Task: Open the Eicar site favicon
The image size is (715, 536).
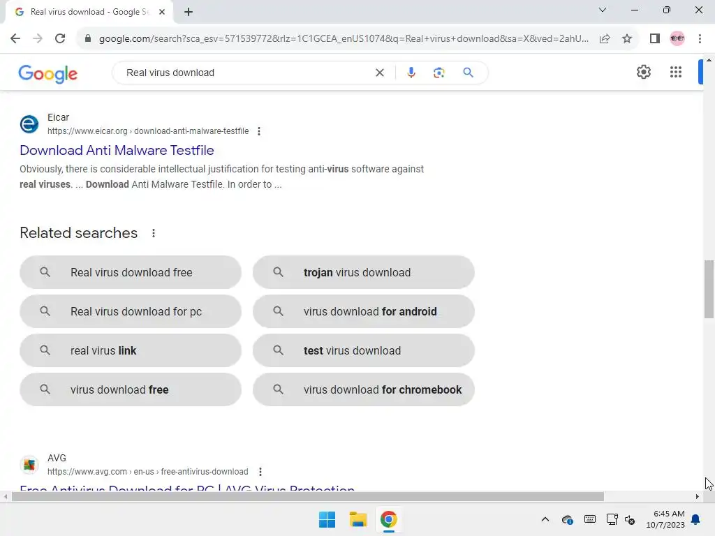Action: pos(29,124)
